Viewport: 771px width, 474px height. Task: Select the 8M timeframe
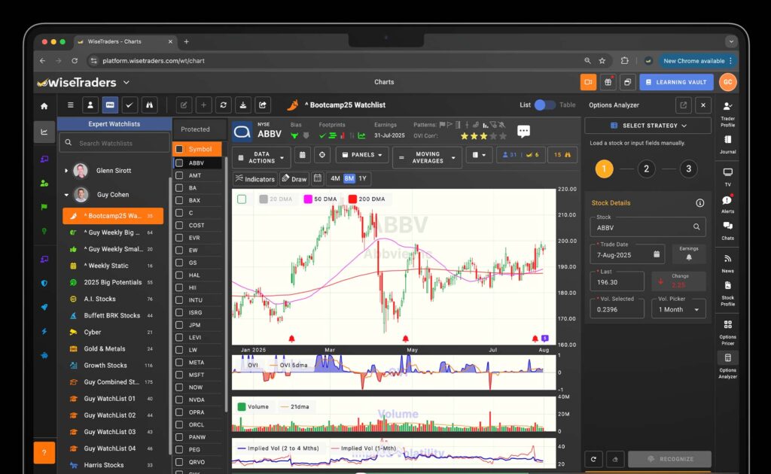(349, 178)
